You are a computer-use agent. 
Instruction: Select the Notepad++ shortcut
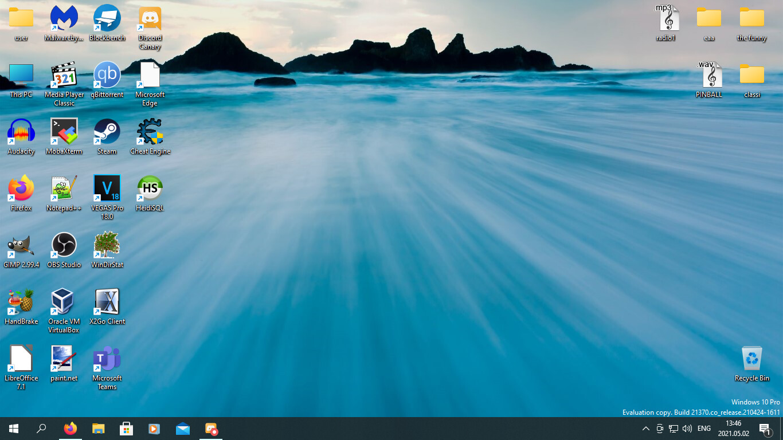click(x=64, y=194)
